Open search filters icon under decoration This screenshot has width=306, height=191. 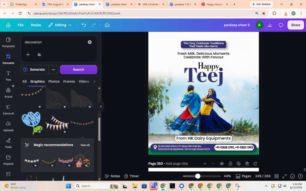pyautogui.click(x=39, y=55)
